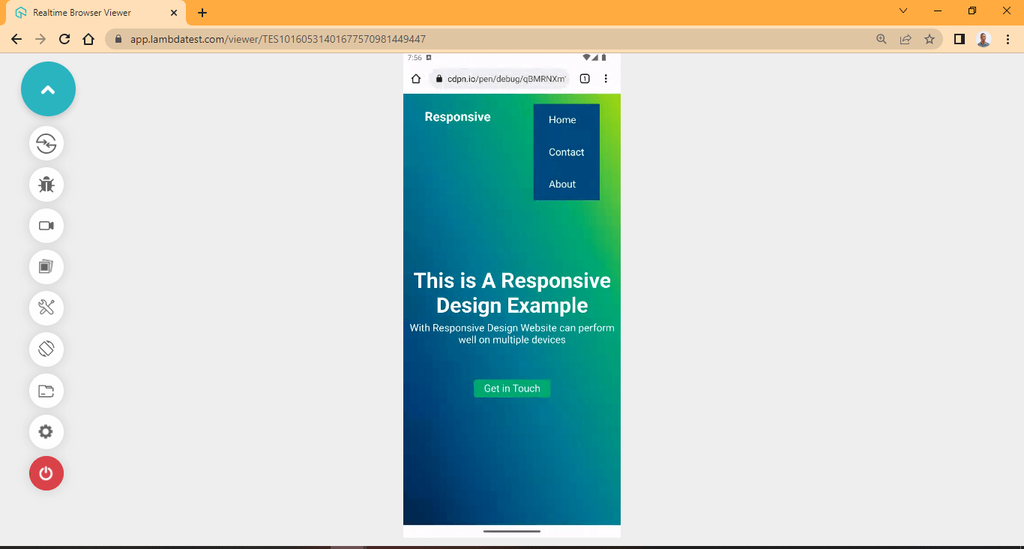Open the mobile tab switcher showing one tab

[584, 77]
